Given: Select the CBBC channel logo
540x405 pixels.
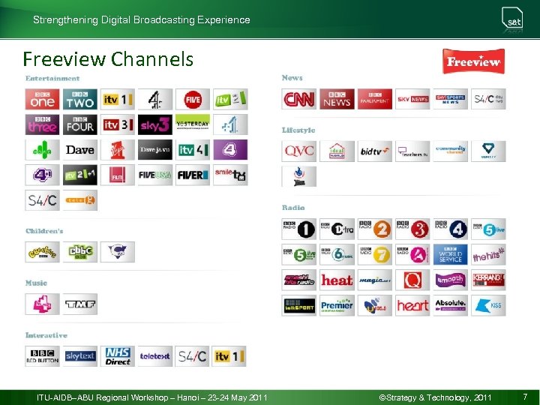Looking at the screenshot, I should (x=80, y=252).
